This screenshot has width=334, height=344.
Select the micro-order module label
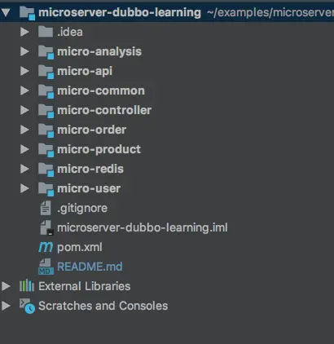point(92,130)
